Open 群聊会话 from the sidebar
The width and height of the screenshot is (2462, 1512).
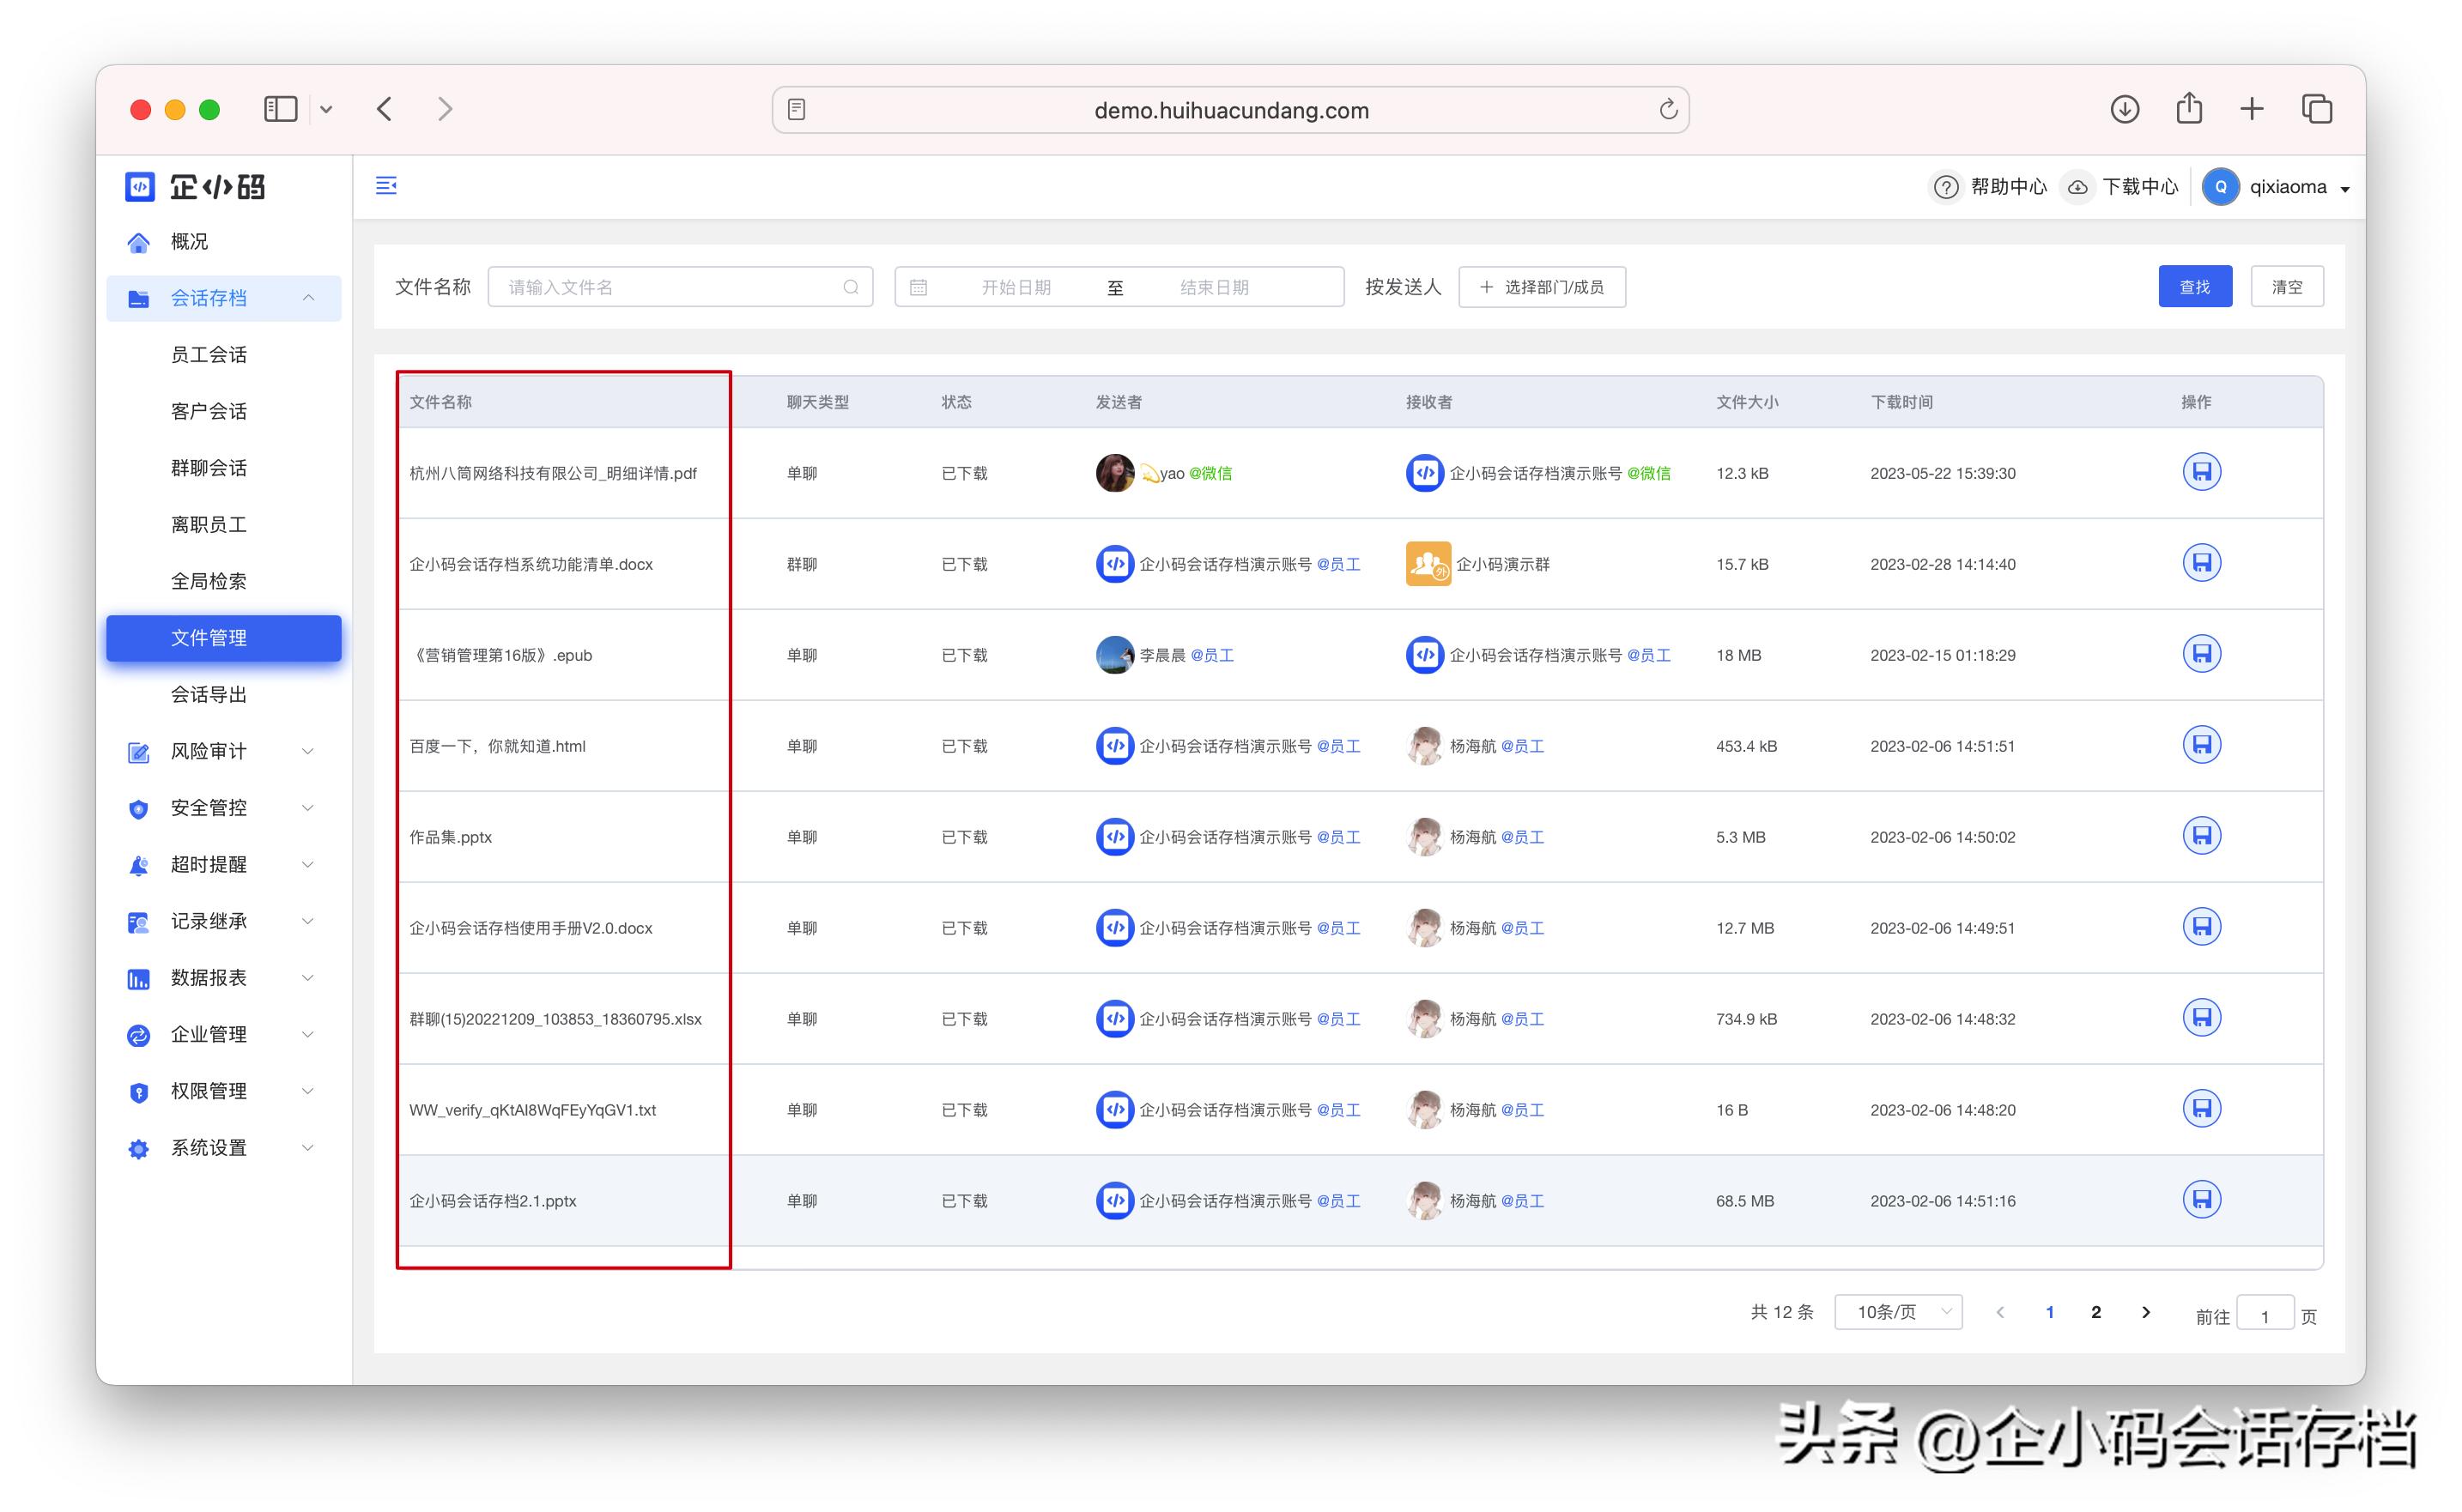[x=209, y=467]
